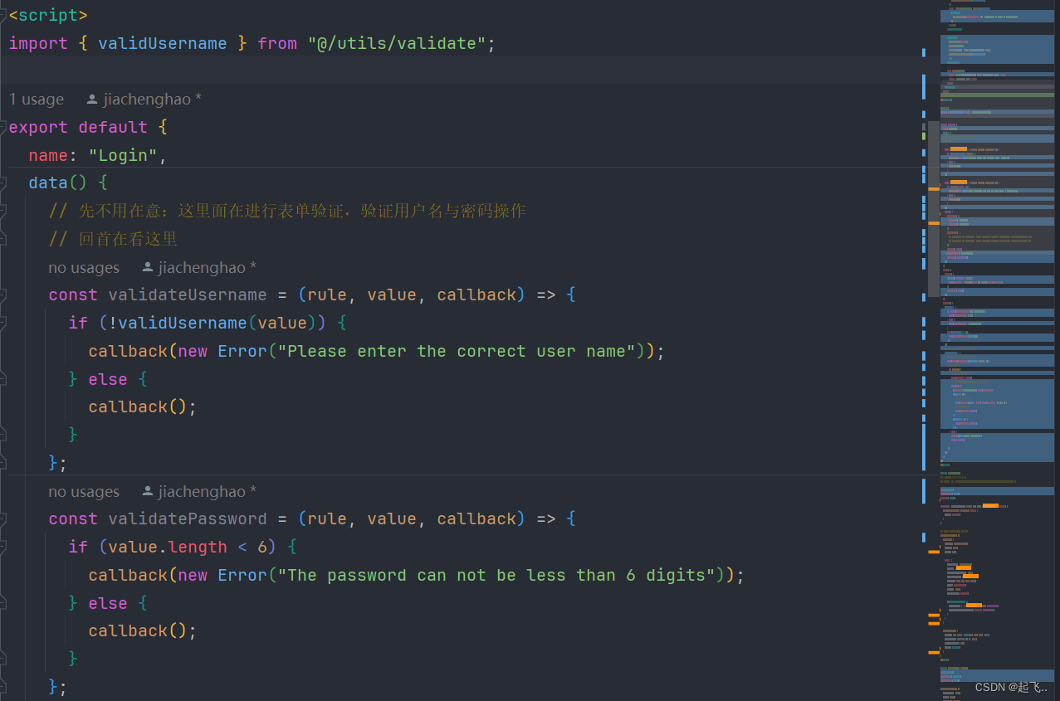1060x701 pixels.
Task: Collapse the script block fold arrow
Action: point(2,15)
